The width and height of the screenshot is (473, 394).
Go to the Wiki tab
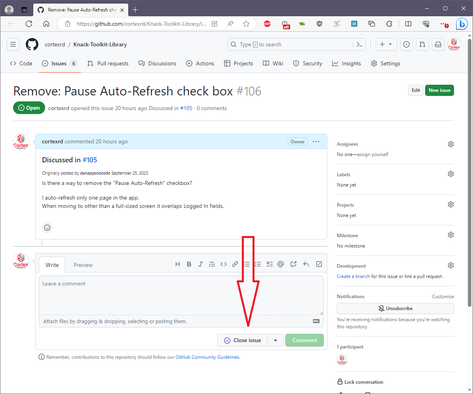pos(273,63)
